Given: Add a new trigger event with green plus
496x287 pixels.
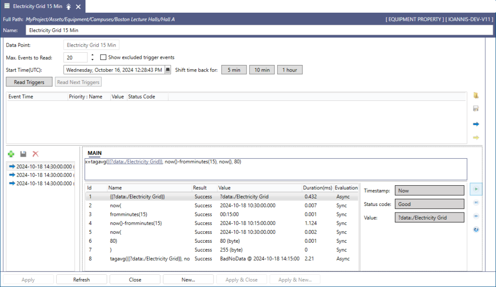Looking at the screenshot, I should click(11, 154).
